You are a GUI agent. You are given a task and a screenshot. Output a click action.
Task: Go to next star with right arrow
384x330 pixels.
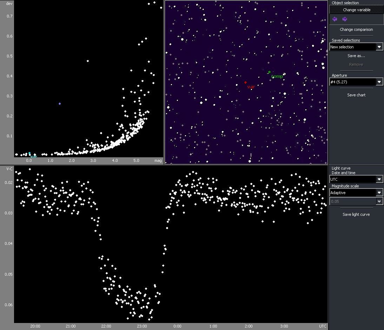pyautogui.click(x=345, y=19)
